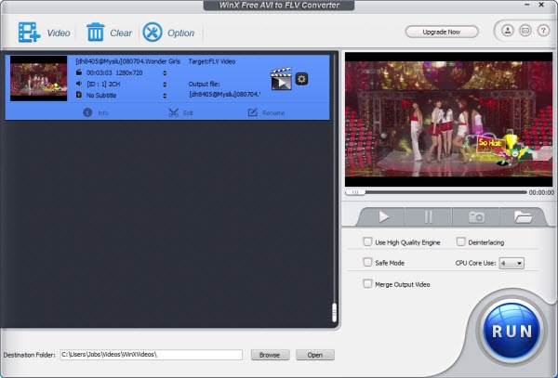
Task: Enable Use High Quality Engine
Action: coord(368,241)
